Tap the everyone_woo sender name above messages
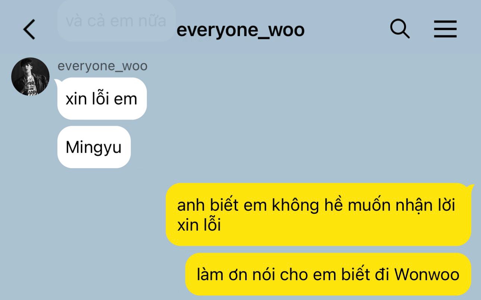This screenshot has width=481, height=300. [x=103, y=66]
